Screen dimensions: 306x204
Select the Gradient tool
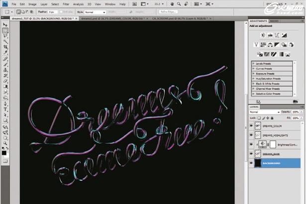pyautogui.click(x=5, y=86)
